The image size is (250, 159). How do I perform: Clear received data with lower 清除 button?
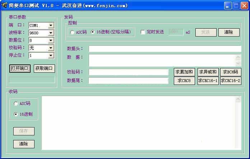click(x=24, y=144)
